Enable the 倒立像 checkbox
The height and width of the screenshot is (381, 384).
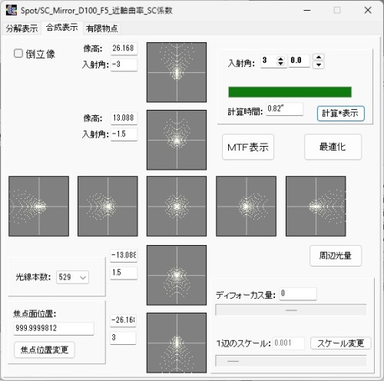18,54
